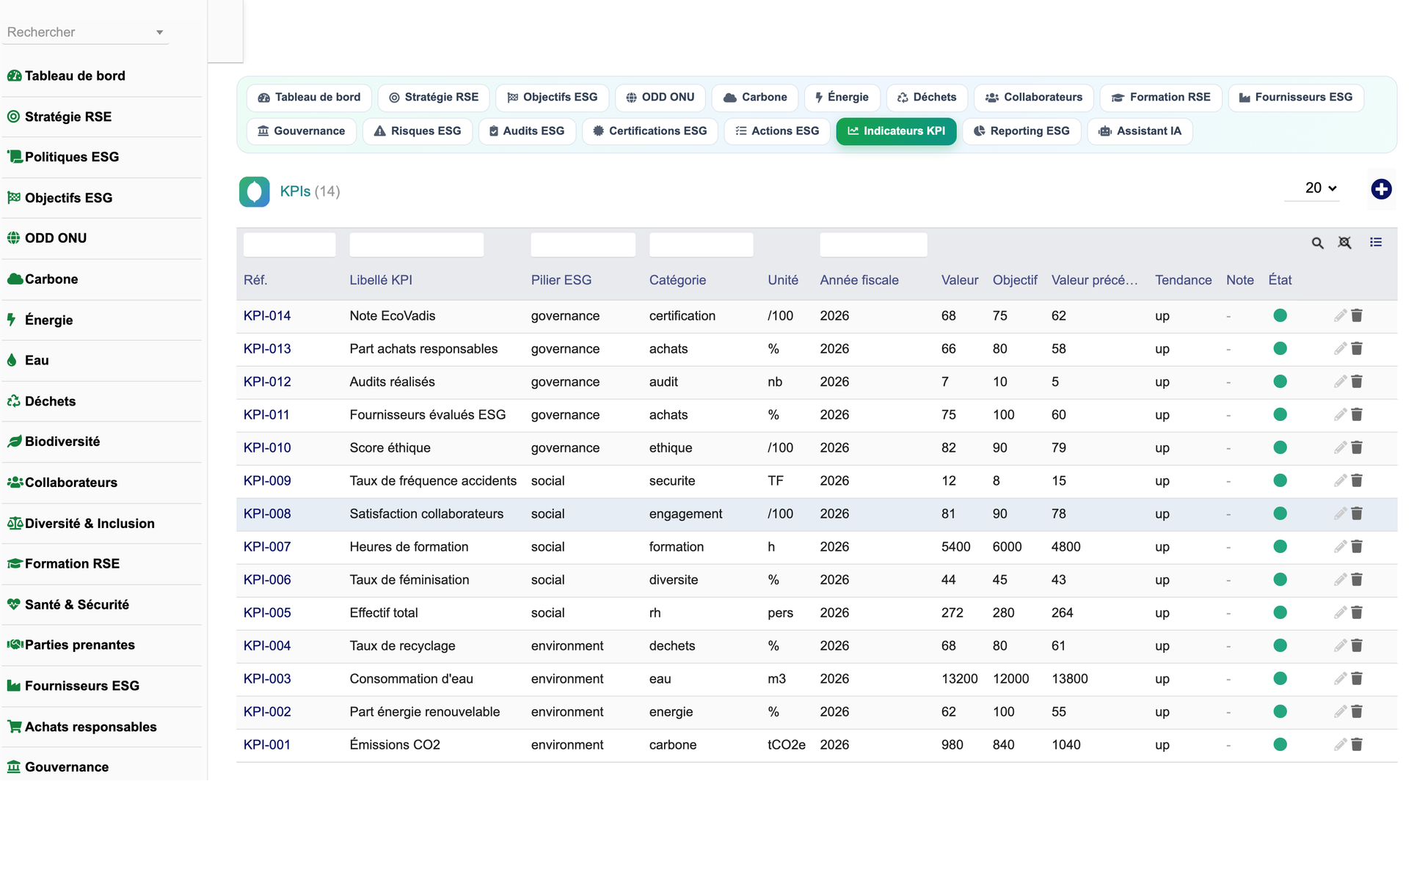Screen dimensions: 1428x883
Task: Click the Réf. filter input field
Action: point(289,244)
